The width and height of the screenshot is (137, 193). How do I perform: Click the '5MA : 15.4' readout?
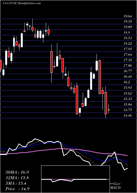click(16, 183)
